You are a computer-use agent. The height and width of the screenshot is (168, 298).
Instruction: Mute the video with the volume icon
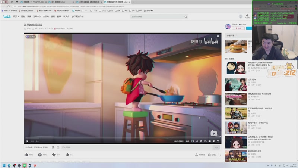197,141
